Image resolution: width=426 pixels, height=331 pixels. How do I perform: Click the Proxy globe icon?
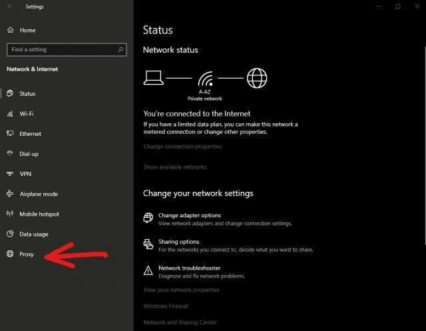pos(10,254)
